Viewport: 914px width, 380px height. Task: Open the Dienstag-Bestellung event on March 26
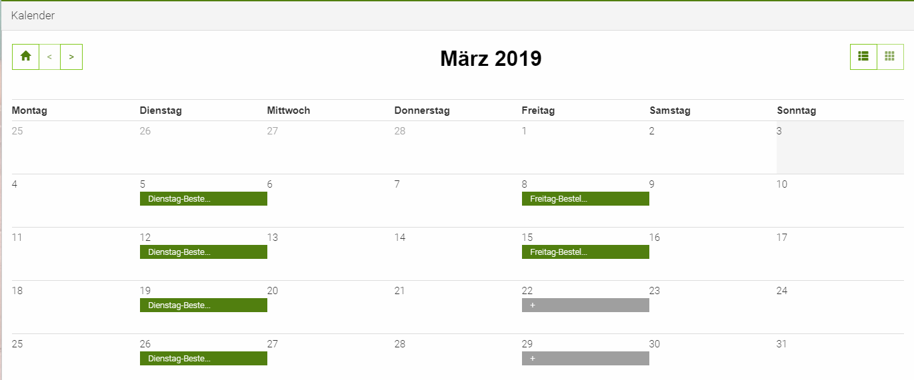click(203, 358)
